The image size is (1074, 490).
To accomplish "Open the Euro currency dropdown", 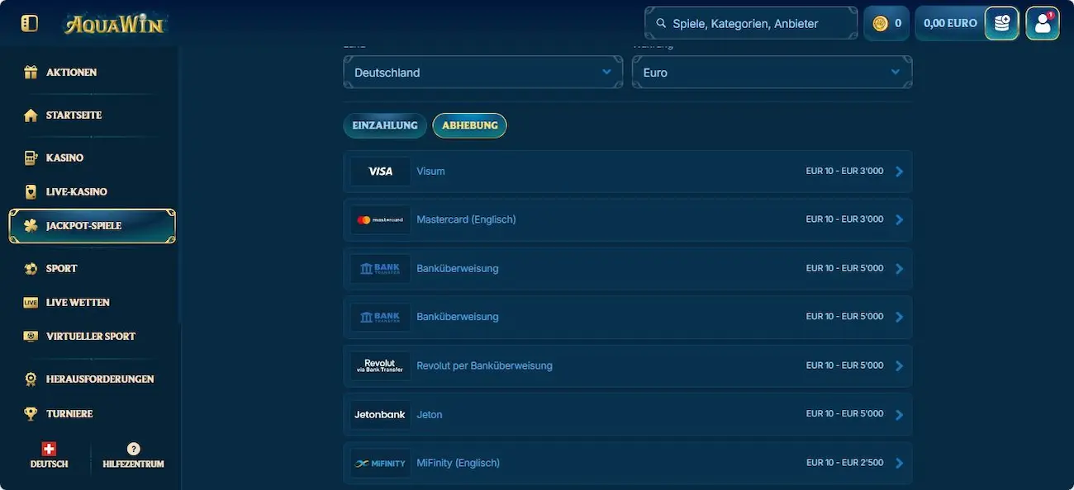I will 772,73.
